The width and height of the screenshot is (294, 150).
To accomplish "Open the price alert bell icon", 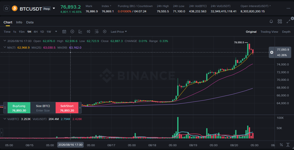I will tap(271, 21).
